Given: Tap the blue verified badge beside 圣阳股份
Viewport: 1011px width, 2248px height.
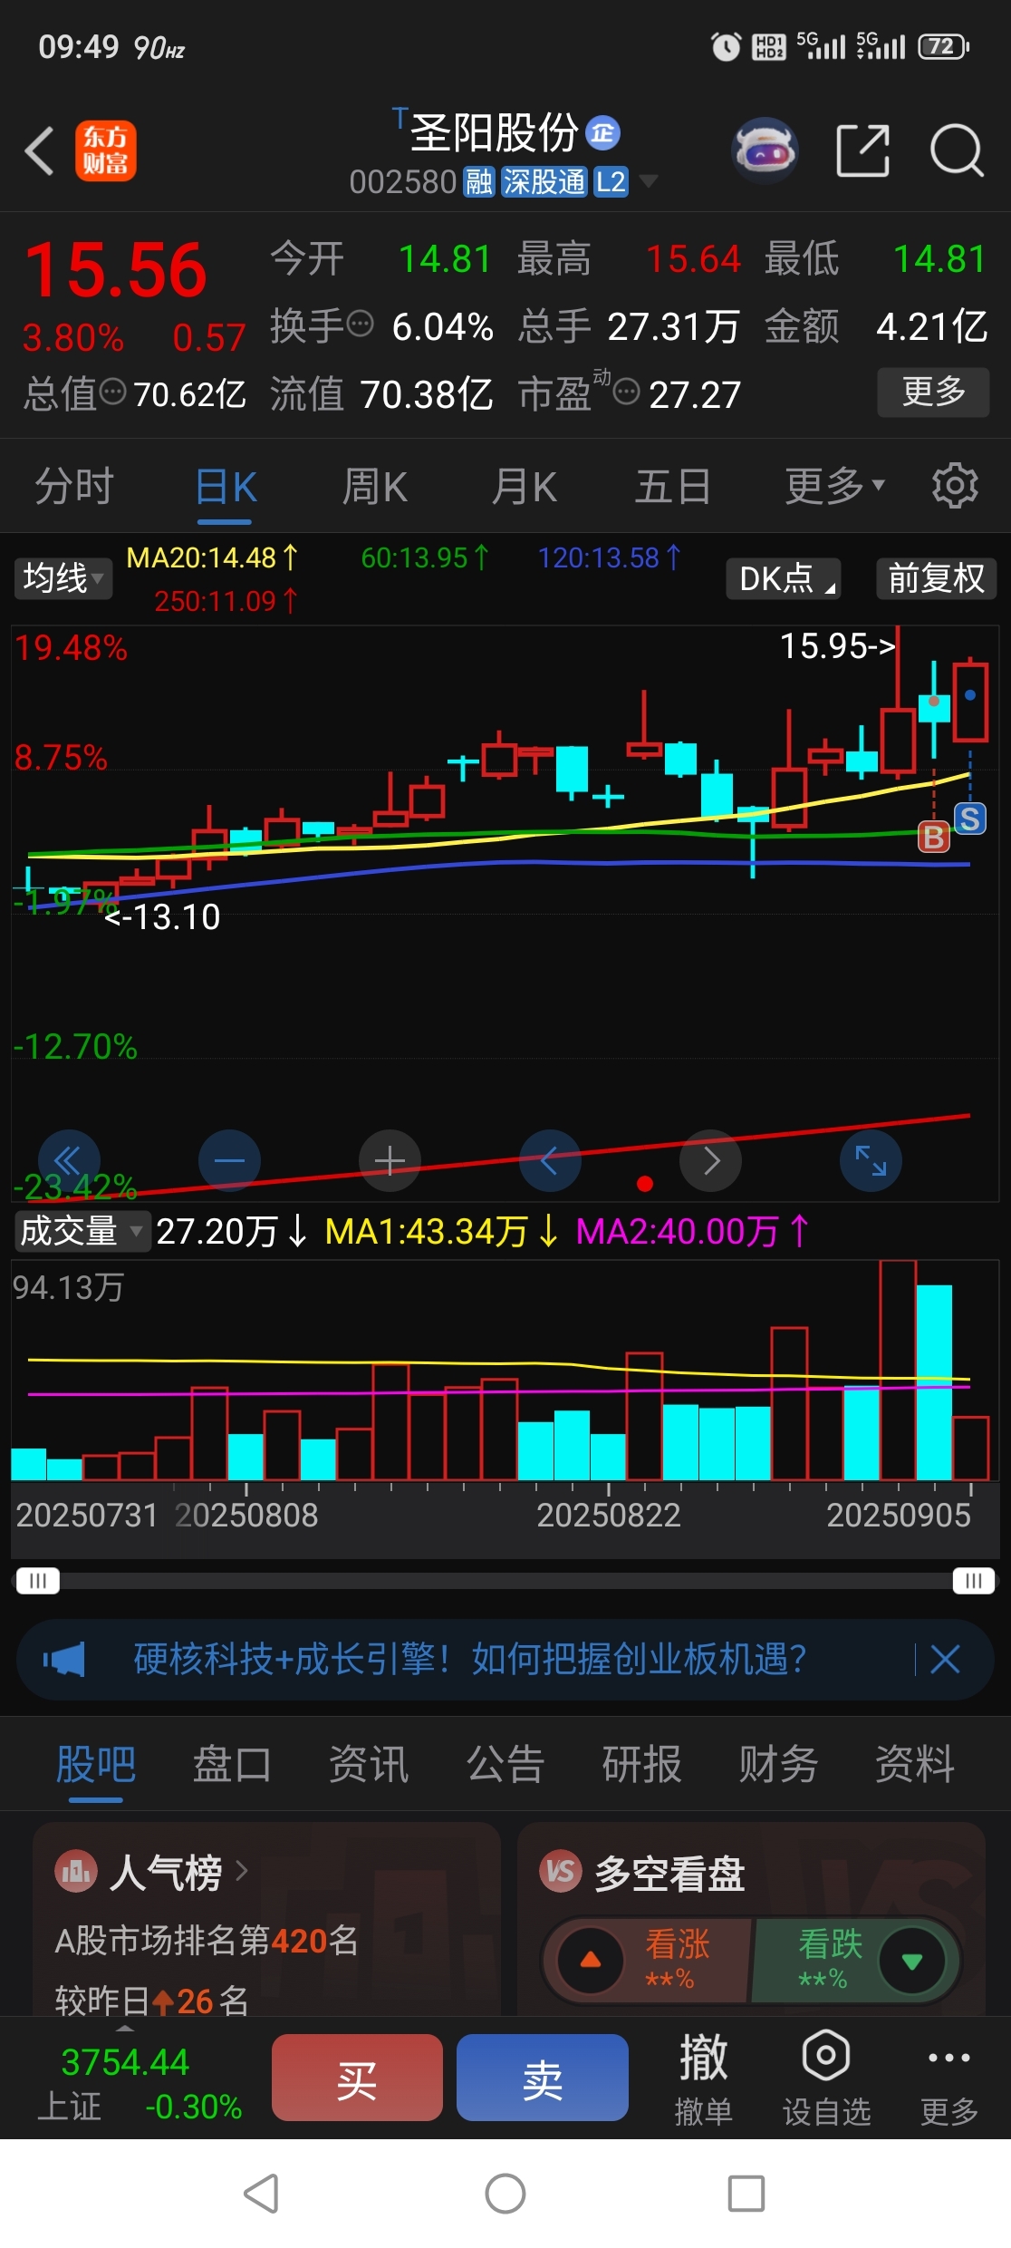Looking at the screenshot, I should [x=602, y=133].
